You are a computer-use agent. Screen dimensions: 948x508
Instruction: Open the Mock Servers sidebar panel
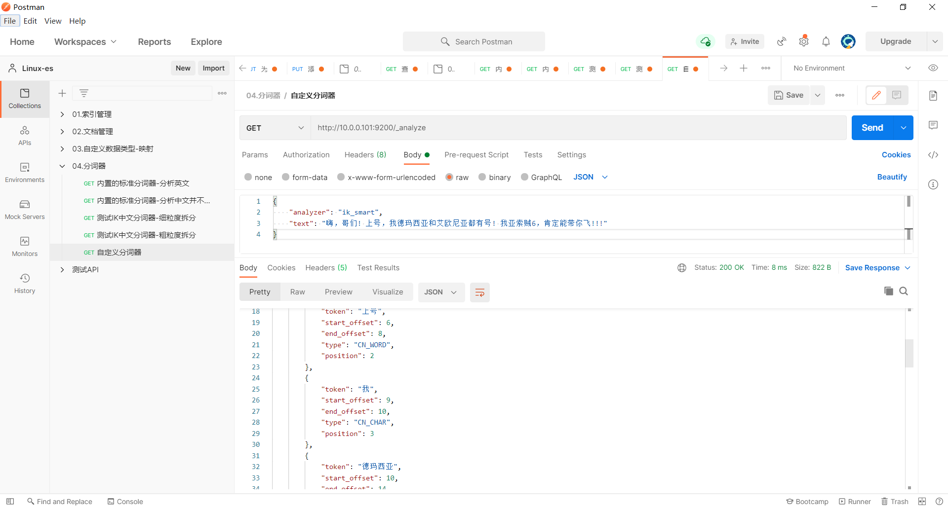pyautogui.click(x=25, y=210)
